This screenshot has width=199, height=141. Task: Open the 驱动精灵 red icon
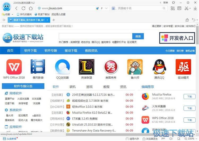tap(183, 67)
